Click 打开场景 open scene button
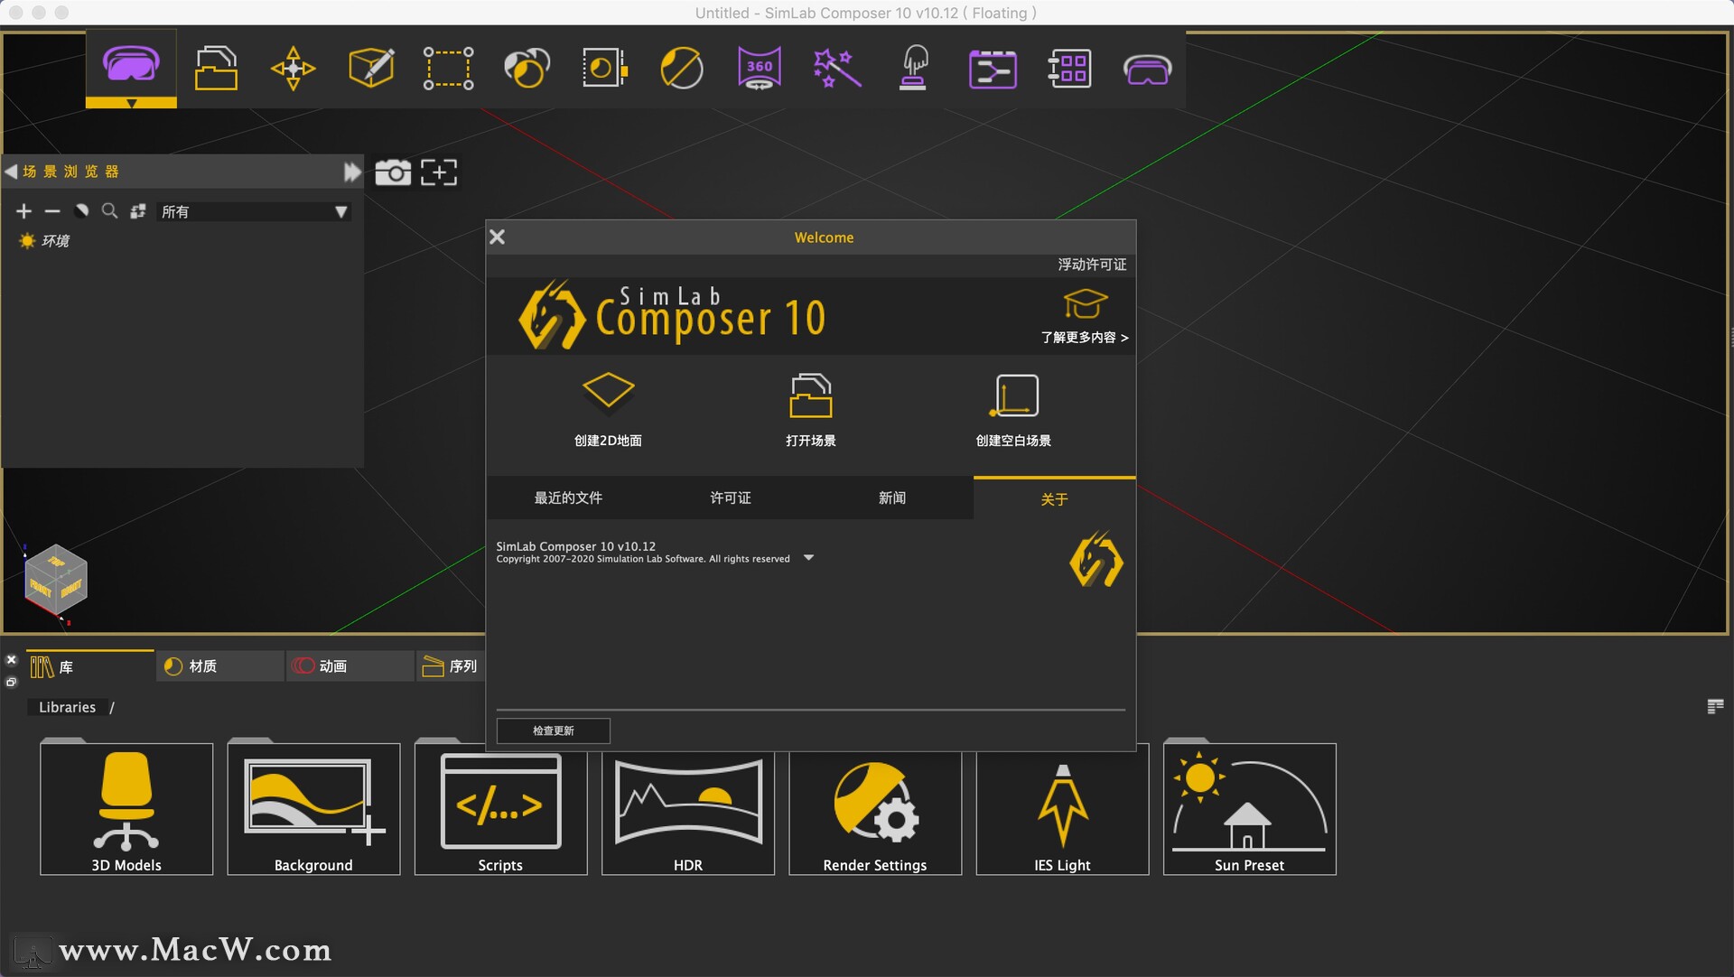This screenshot has height=977, width=1734. (811, 410)
